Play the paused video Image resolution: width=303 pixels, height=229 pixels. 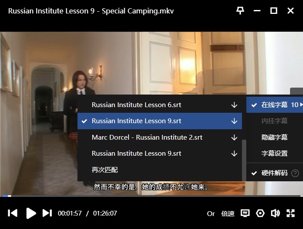[x=31, y=213]
